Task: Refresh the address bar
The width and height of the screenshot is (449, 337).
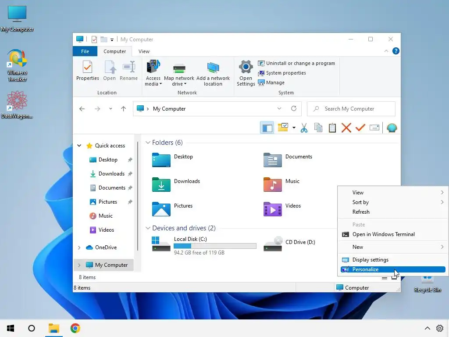Action: pyautogui.click(x=293, y=109)
